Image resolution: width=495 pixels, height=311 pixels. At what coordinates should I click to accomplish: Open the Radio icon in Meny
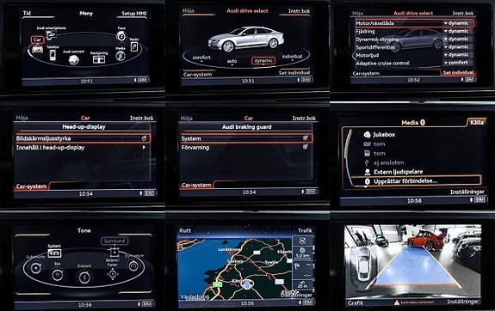(x=133, y=46)
